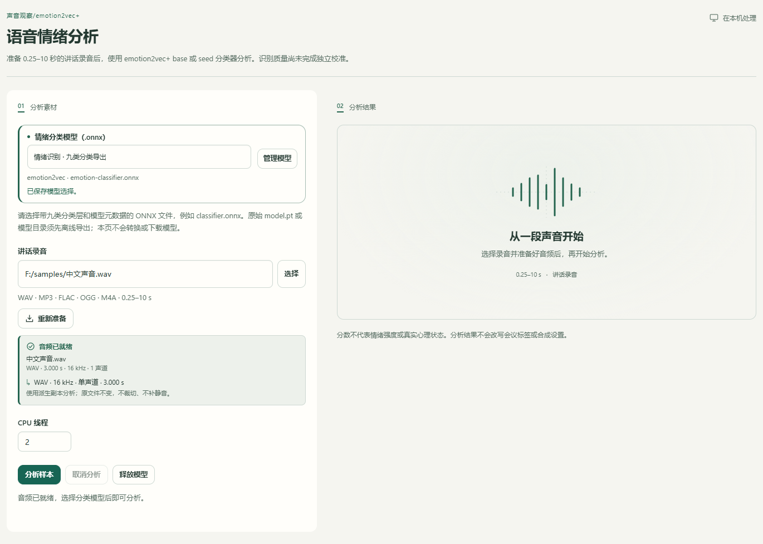This screenshot has width=763, height=544.
Task: Click the monitor icon beside 在本机处理
Action: click(714, 18)
